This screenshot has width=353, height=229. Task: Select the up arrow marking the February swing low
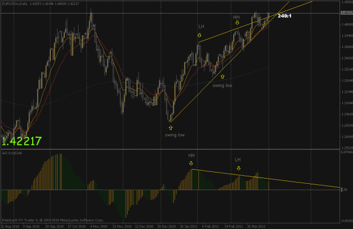(x=223, y=77)
